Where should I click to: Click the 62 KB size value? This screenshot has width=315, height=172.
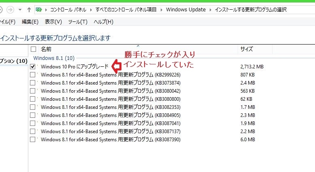click(246, 99)
